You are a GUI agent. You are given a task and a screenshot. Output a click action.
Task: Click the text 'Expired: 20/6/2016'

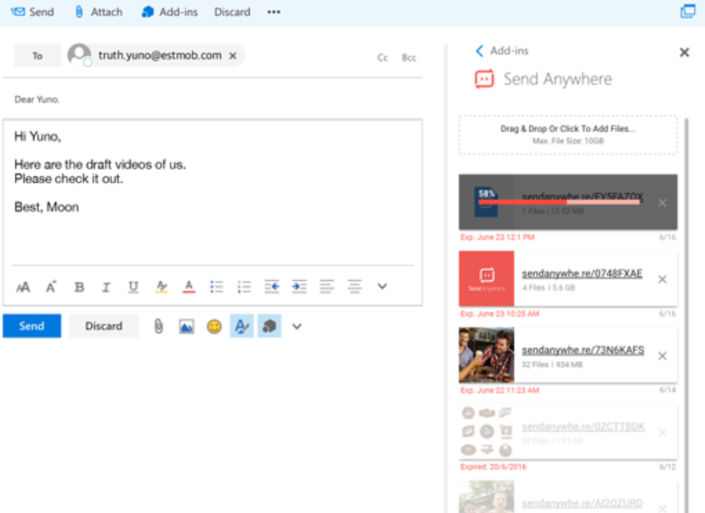point(493,467)
